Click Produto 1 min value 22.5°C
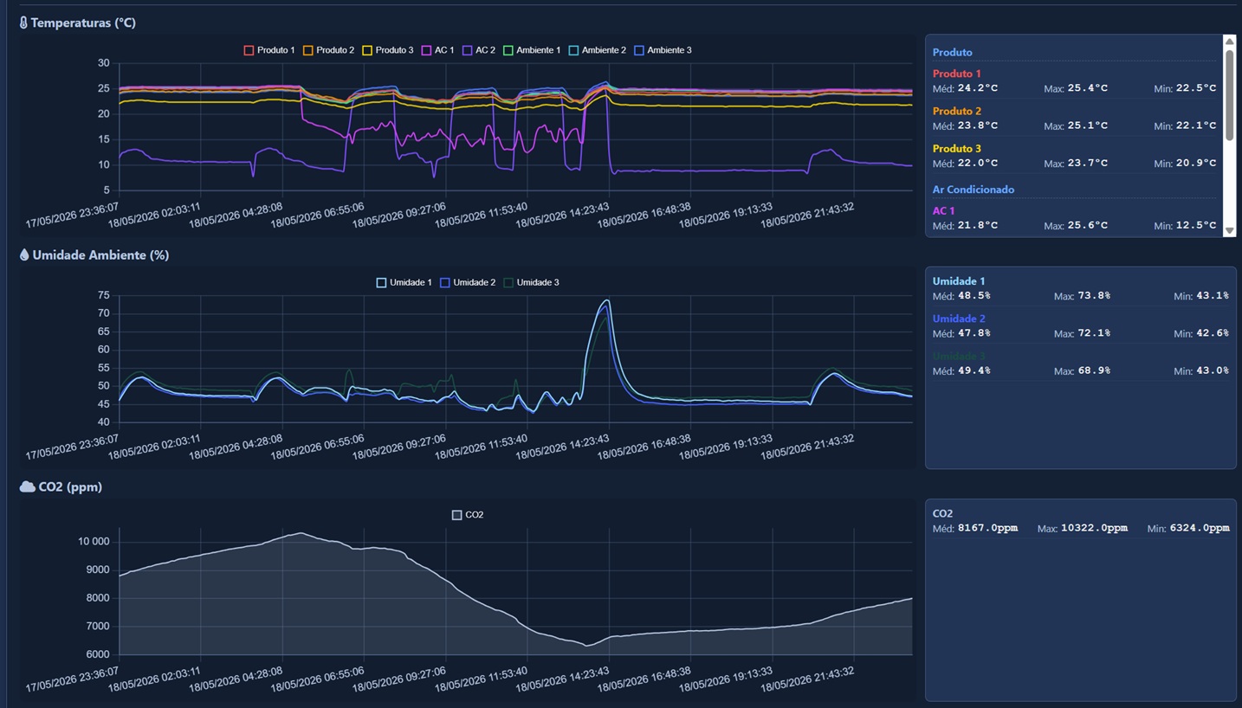1242x708 pixels. [1196, 88]
